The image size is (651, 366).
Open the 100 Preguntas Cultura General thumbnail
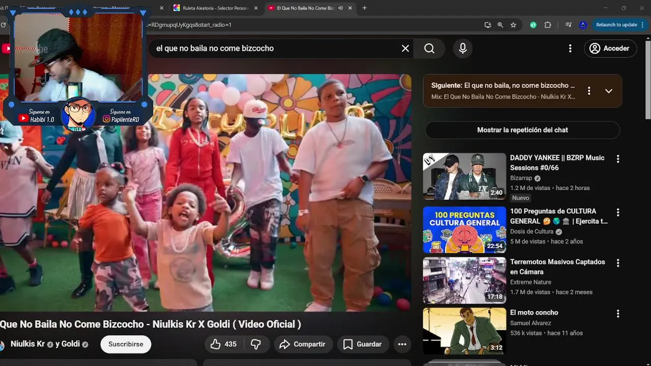tap(464, 230)
